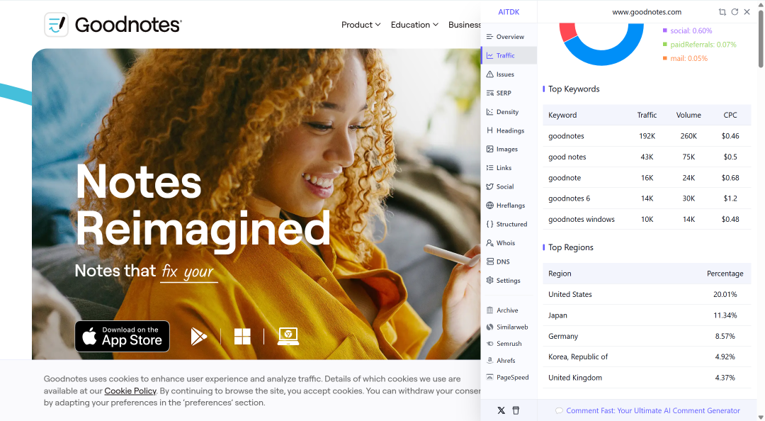Open the Overview section in the AITDK sidebar

509,37
